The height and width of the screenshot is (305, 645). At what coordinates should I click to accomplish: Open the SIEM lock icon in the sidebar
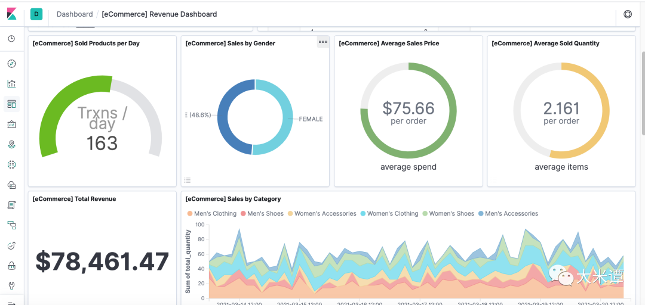11,266
